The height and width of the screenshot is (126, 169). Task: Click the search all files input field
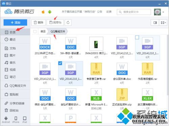coord(134,12)
